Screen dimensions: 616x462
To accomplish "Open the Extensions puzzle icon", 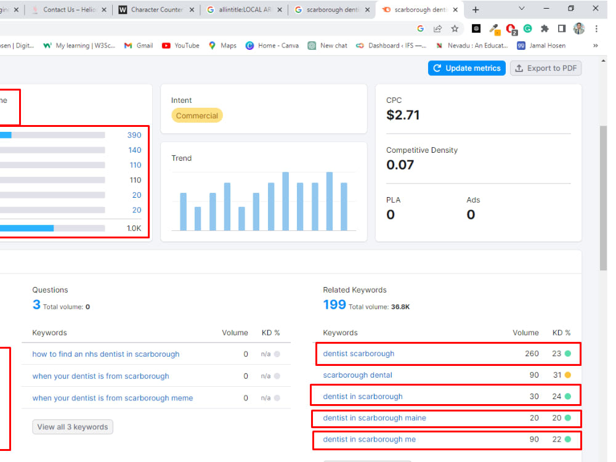I will [545, 28].
